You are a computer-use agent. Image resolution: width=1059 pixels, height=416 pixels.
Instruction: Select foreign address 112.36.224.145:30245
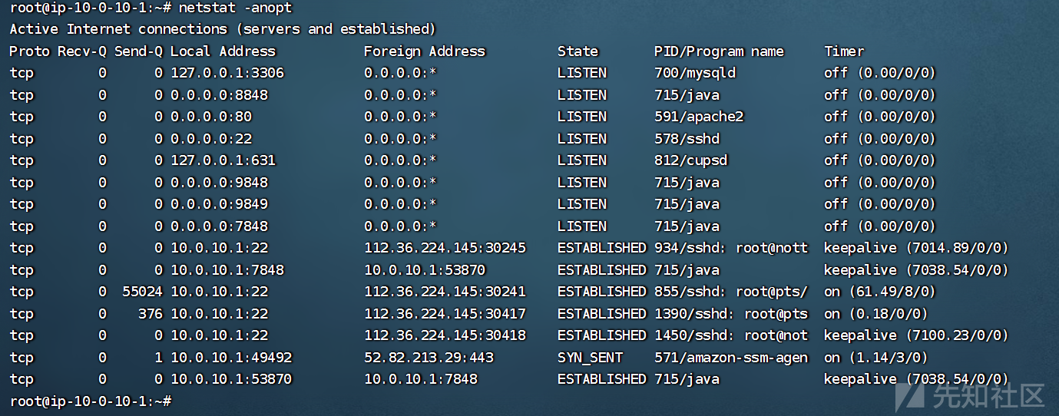point(445,248)
